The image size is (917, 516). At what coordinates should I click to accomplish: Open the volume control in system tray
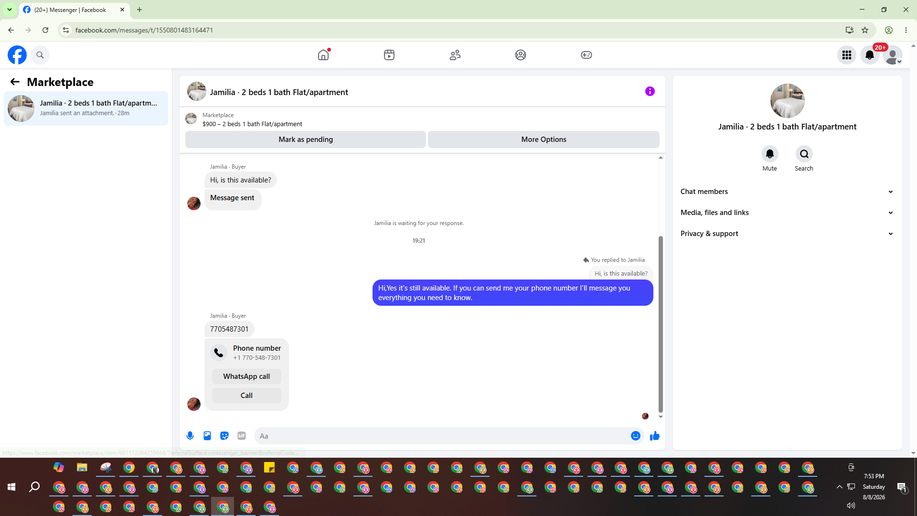coord(851,505)
